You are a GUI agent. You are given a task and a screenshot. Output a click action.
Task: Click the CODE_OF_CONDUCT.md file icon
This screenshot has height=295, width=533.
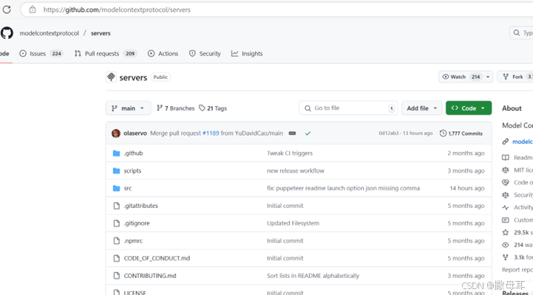[117, 258]
